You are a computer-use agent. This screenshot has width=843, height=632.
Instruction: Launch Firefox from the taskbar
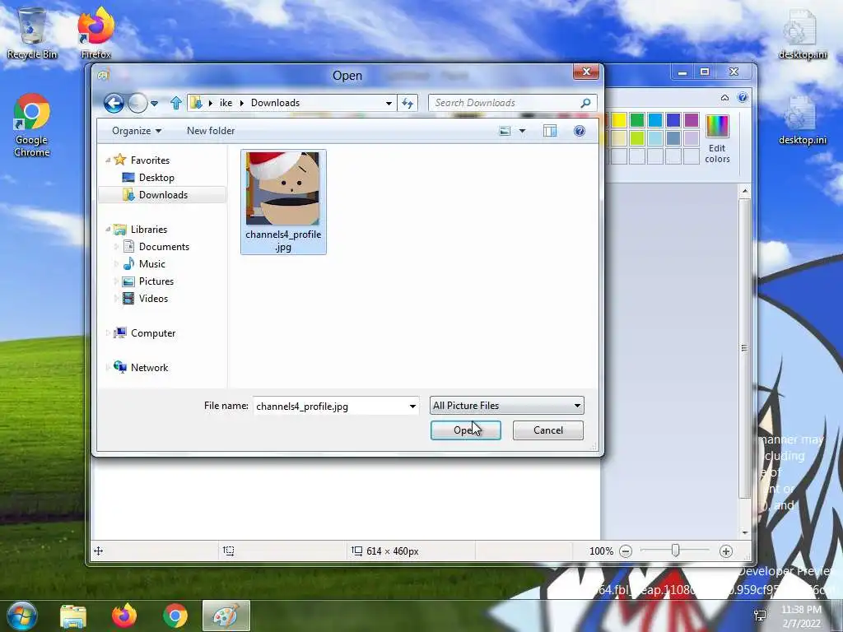coord(124,616)
